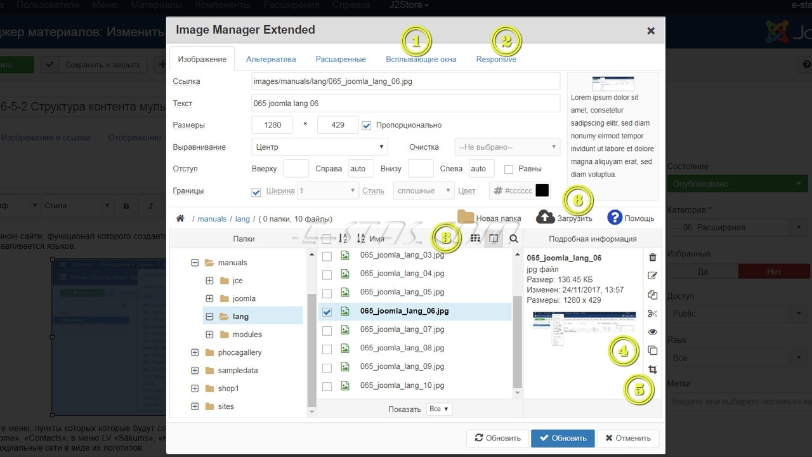
Task: Click the new folder icon
Action: pos(466,217)
